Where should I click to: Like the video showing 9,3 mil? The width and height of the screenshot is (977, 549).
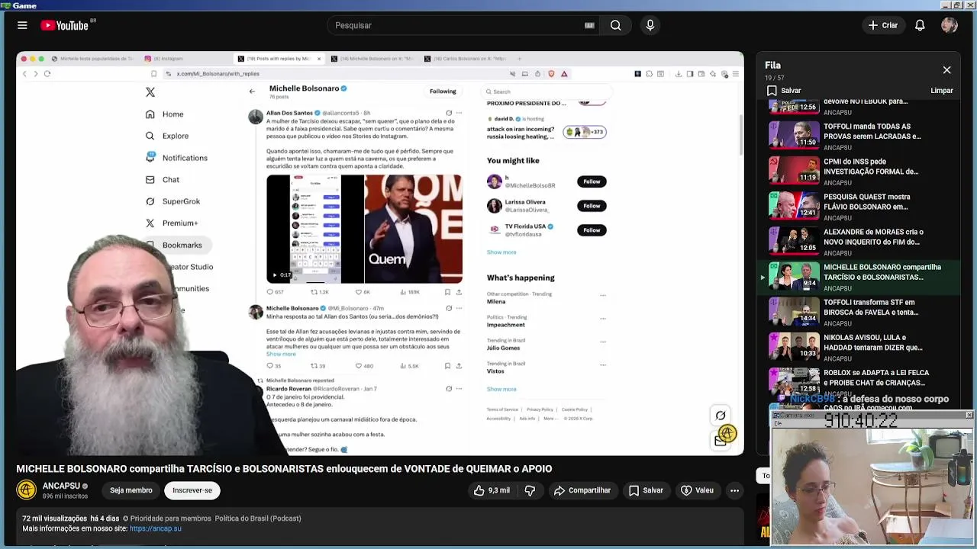(x=492, y=490)
